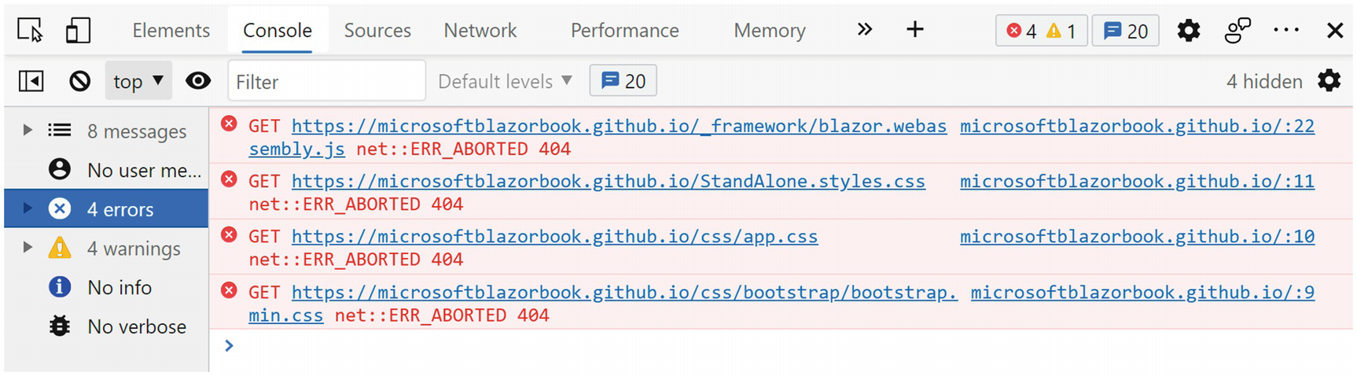The height and width of the screenshot is (376, 1357).
Task: Expand the 8 messages group
Action: click(x=28, y=131)
